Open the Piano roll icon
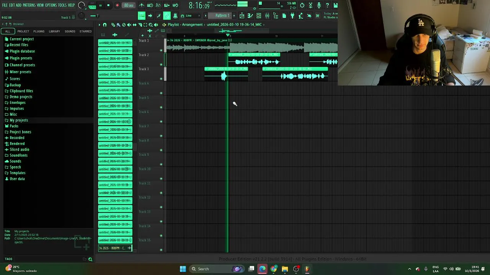Screen dimensions: 490x275 (250, 16)
